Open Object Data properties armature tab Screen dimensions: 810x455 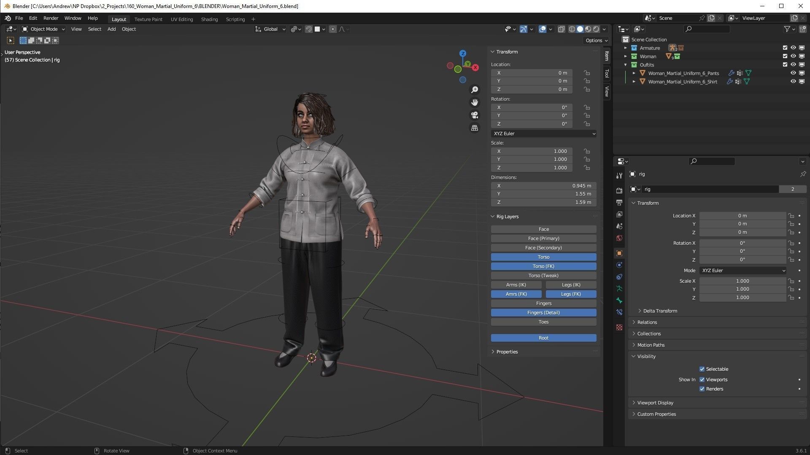point(619,289)
